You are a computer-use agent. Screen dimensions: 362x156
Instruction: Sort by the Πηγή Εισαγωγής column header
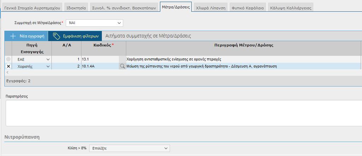tap(31, 48)
